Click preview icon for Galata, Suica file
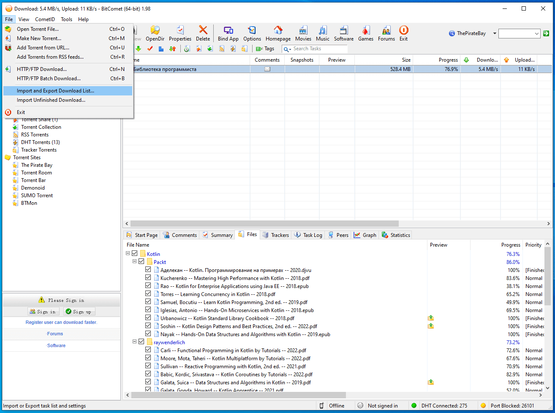Viewport: 555px width, 413px height. [x=431, y=382]
